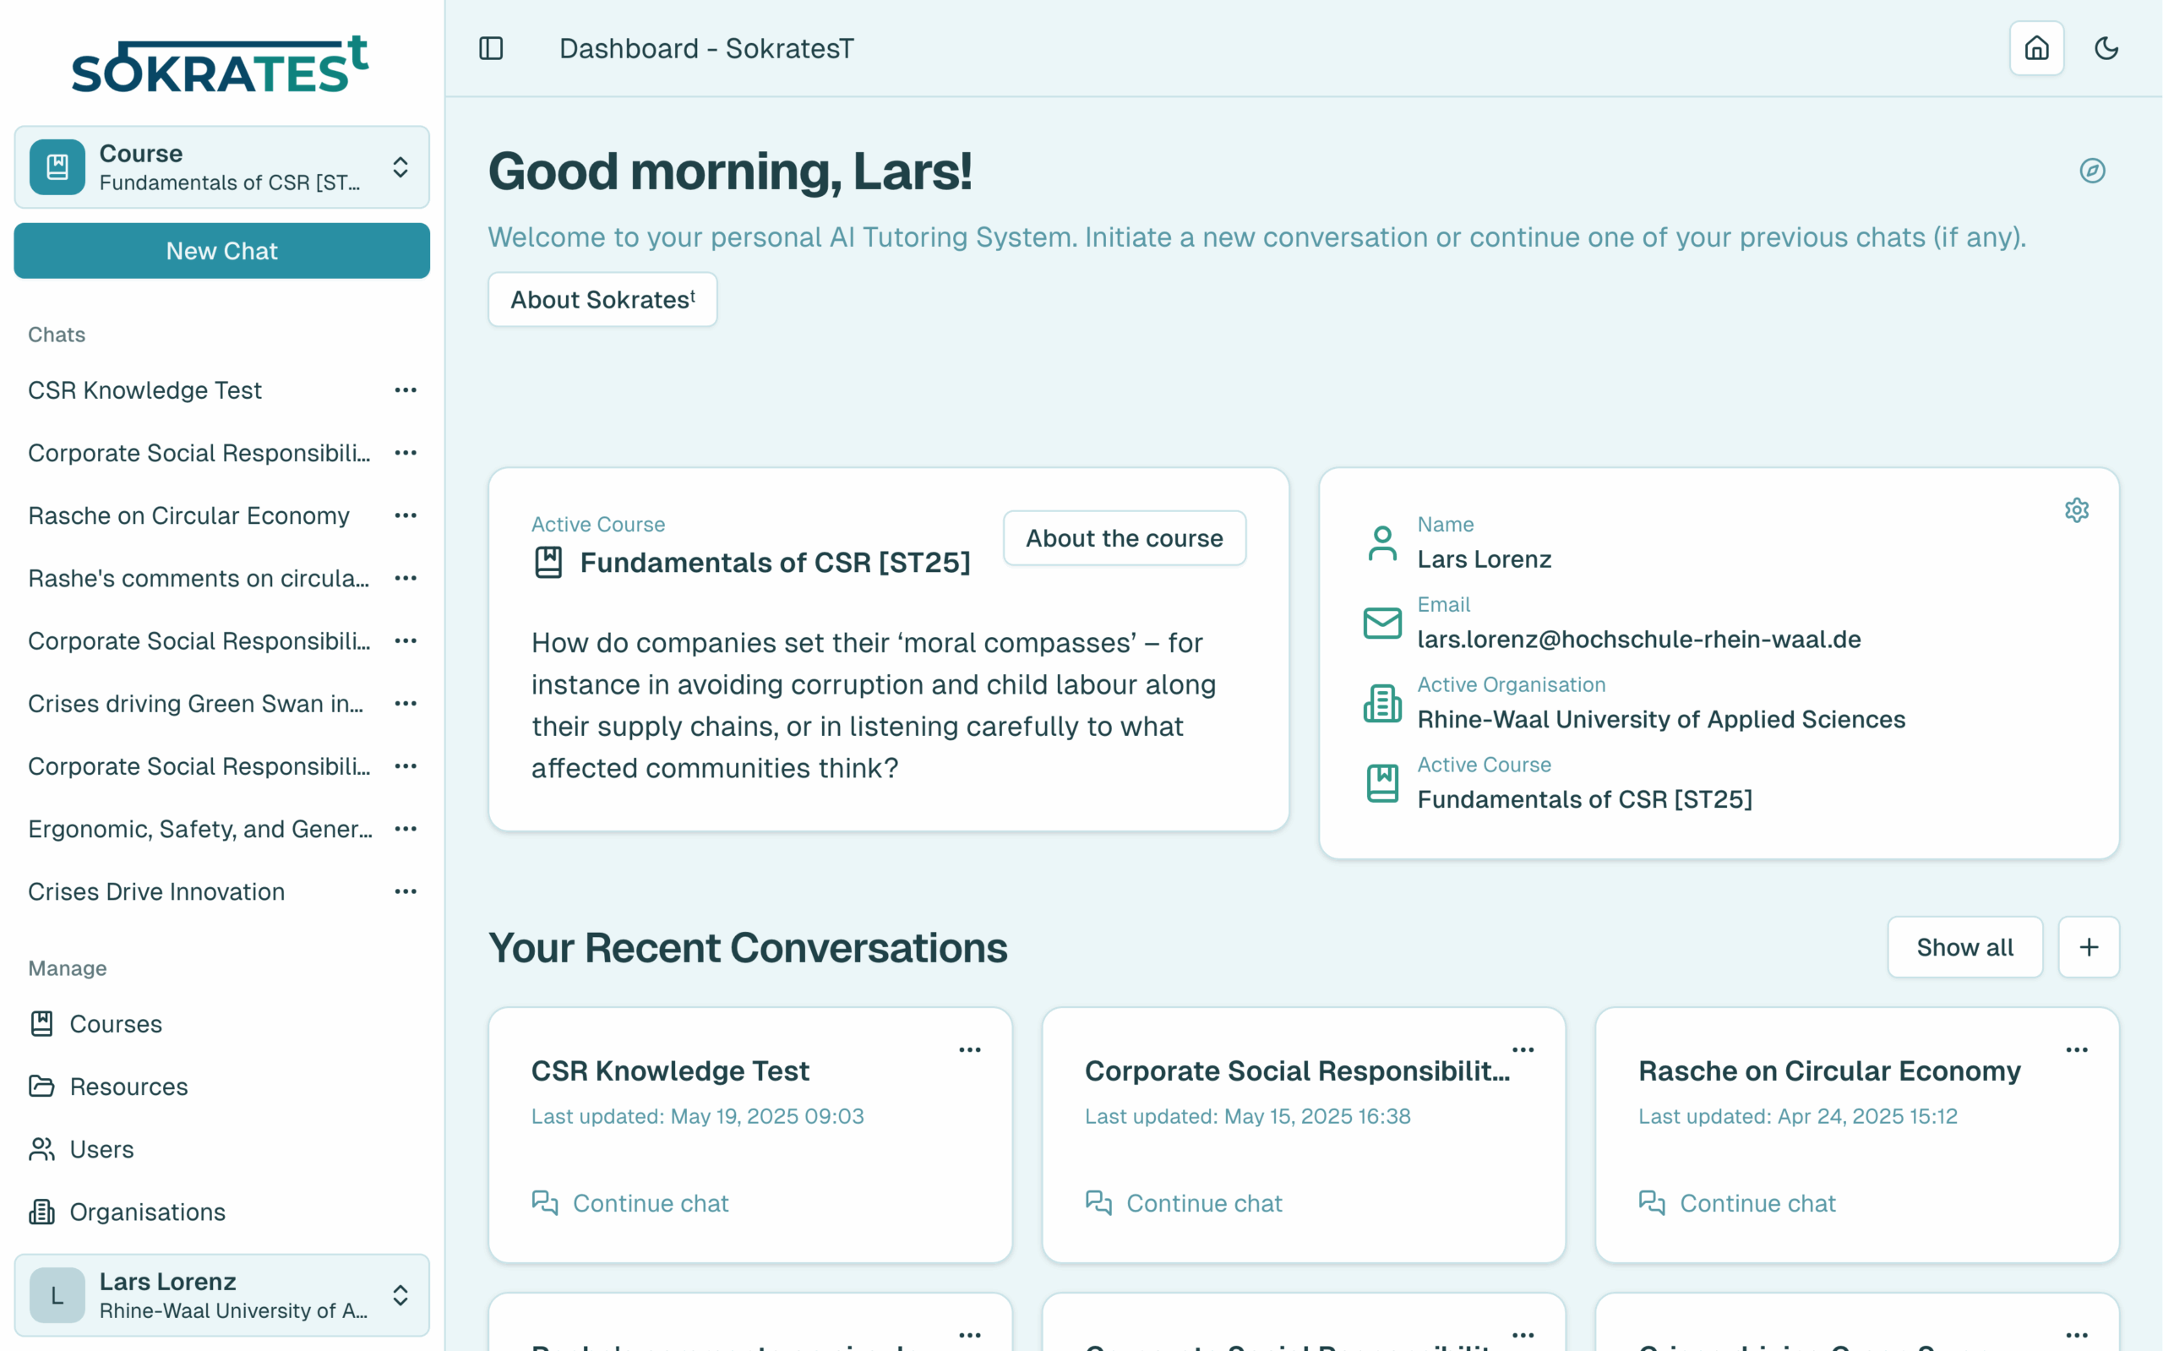Click the person icon beside Name

[1382, 543]
